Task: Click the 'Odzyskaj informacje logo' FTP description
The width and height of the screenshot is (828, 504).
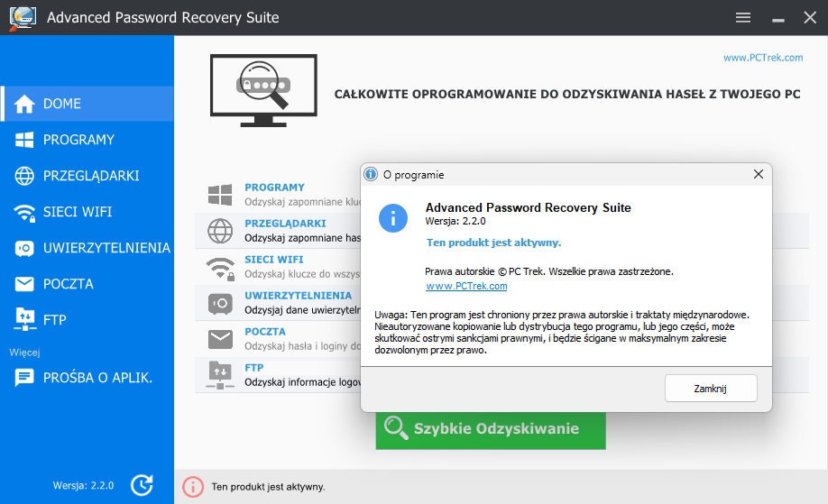Action: pos(302,382)
